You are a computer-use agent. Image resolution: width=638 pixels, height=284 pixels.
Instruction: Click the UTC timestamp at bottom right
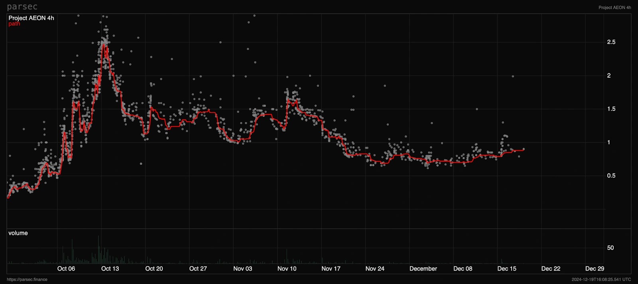point(601,280)
